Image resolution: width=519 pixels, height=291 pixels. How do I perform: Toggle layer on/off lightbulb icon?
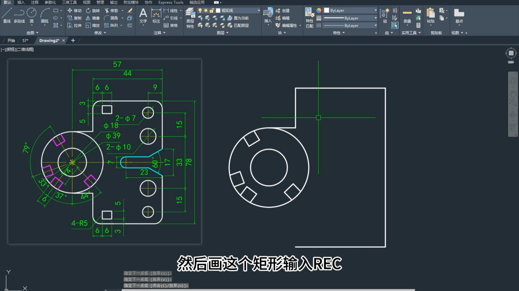click(200, 10)
